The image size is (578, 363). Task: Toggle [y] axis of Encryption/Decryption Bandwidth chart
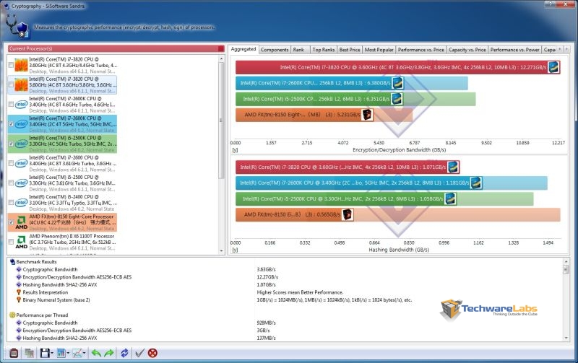[235, 150]
